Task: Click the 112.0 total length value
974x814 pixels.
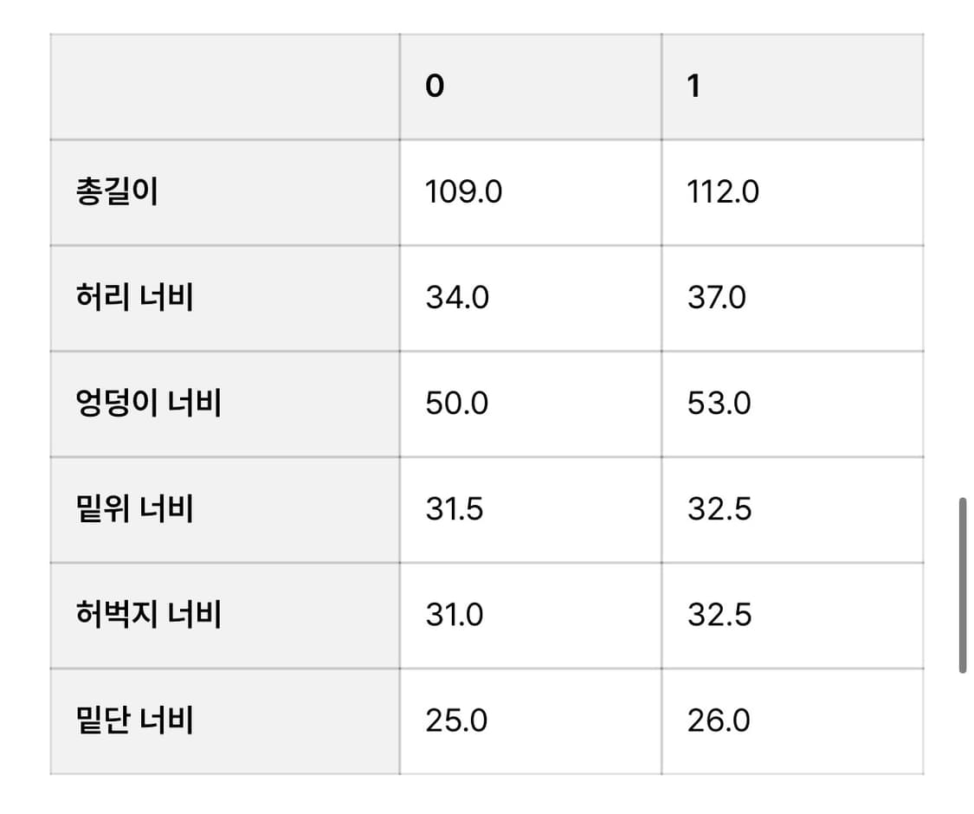Action: pos(723,192)
